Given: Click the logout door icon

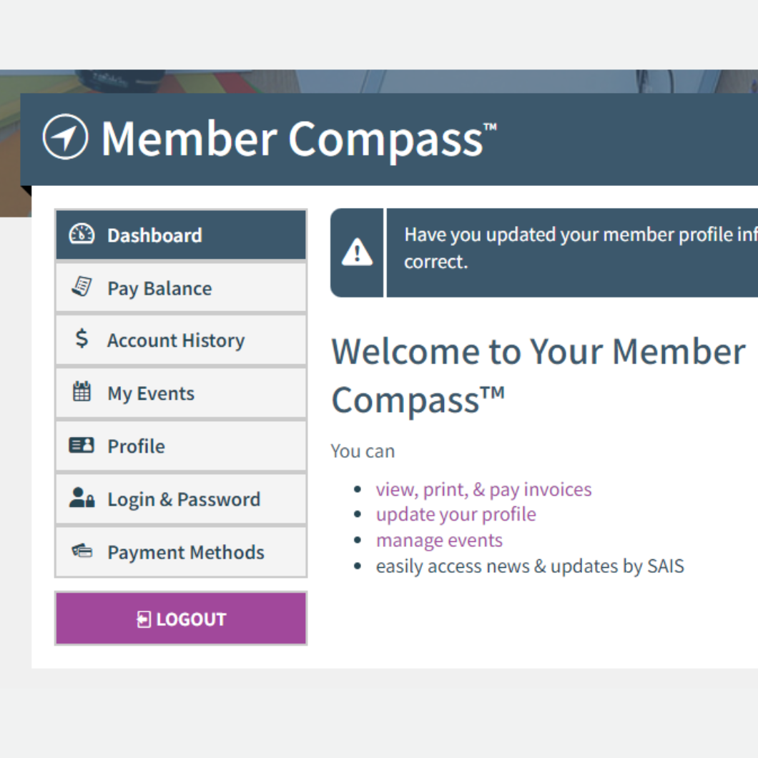Looking at the screenshot, I should coord(144,619).
